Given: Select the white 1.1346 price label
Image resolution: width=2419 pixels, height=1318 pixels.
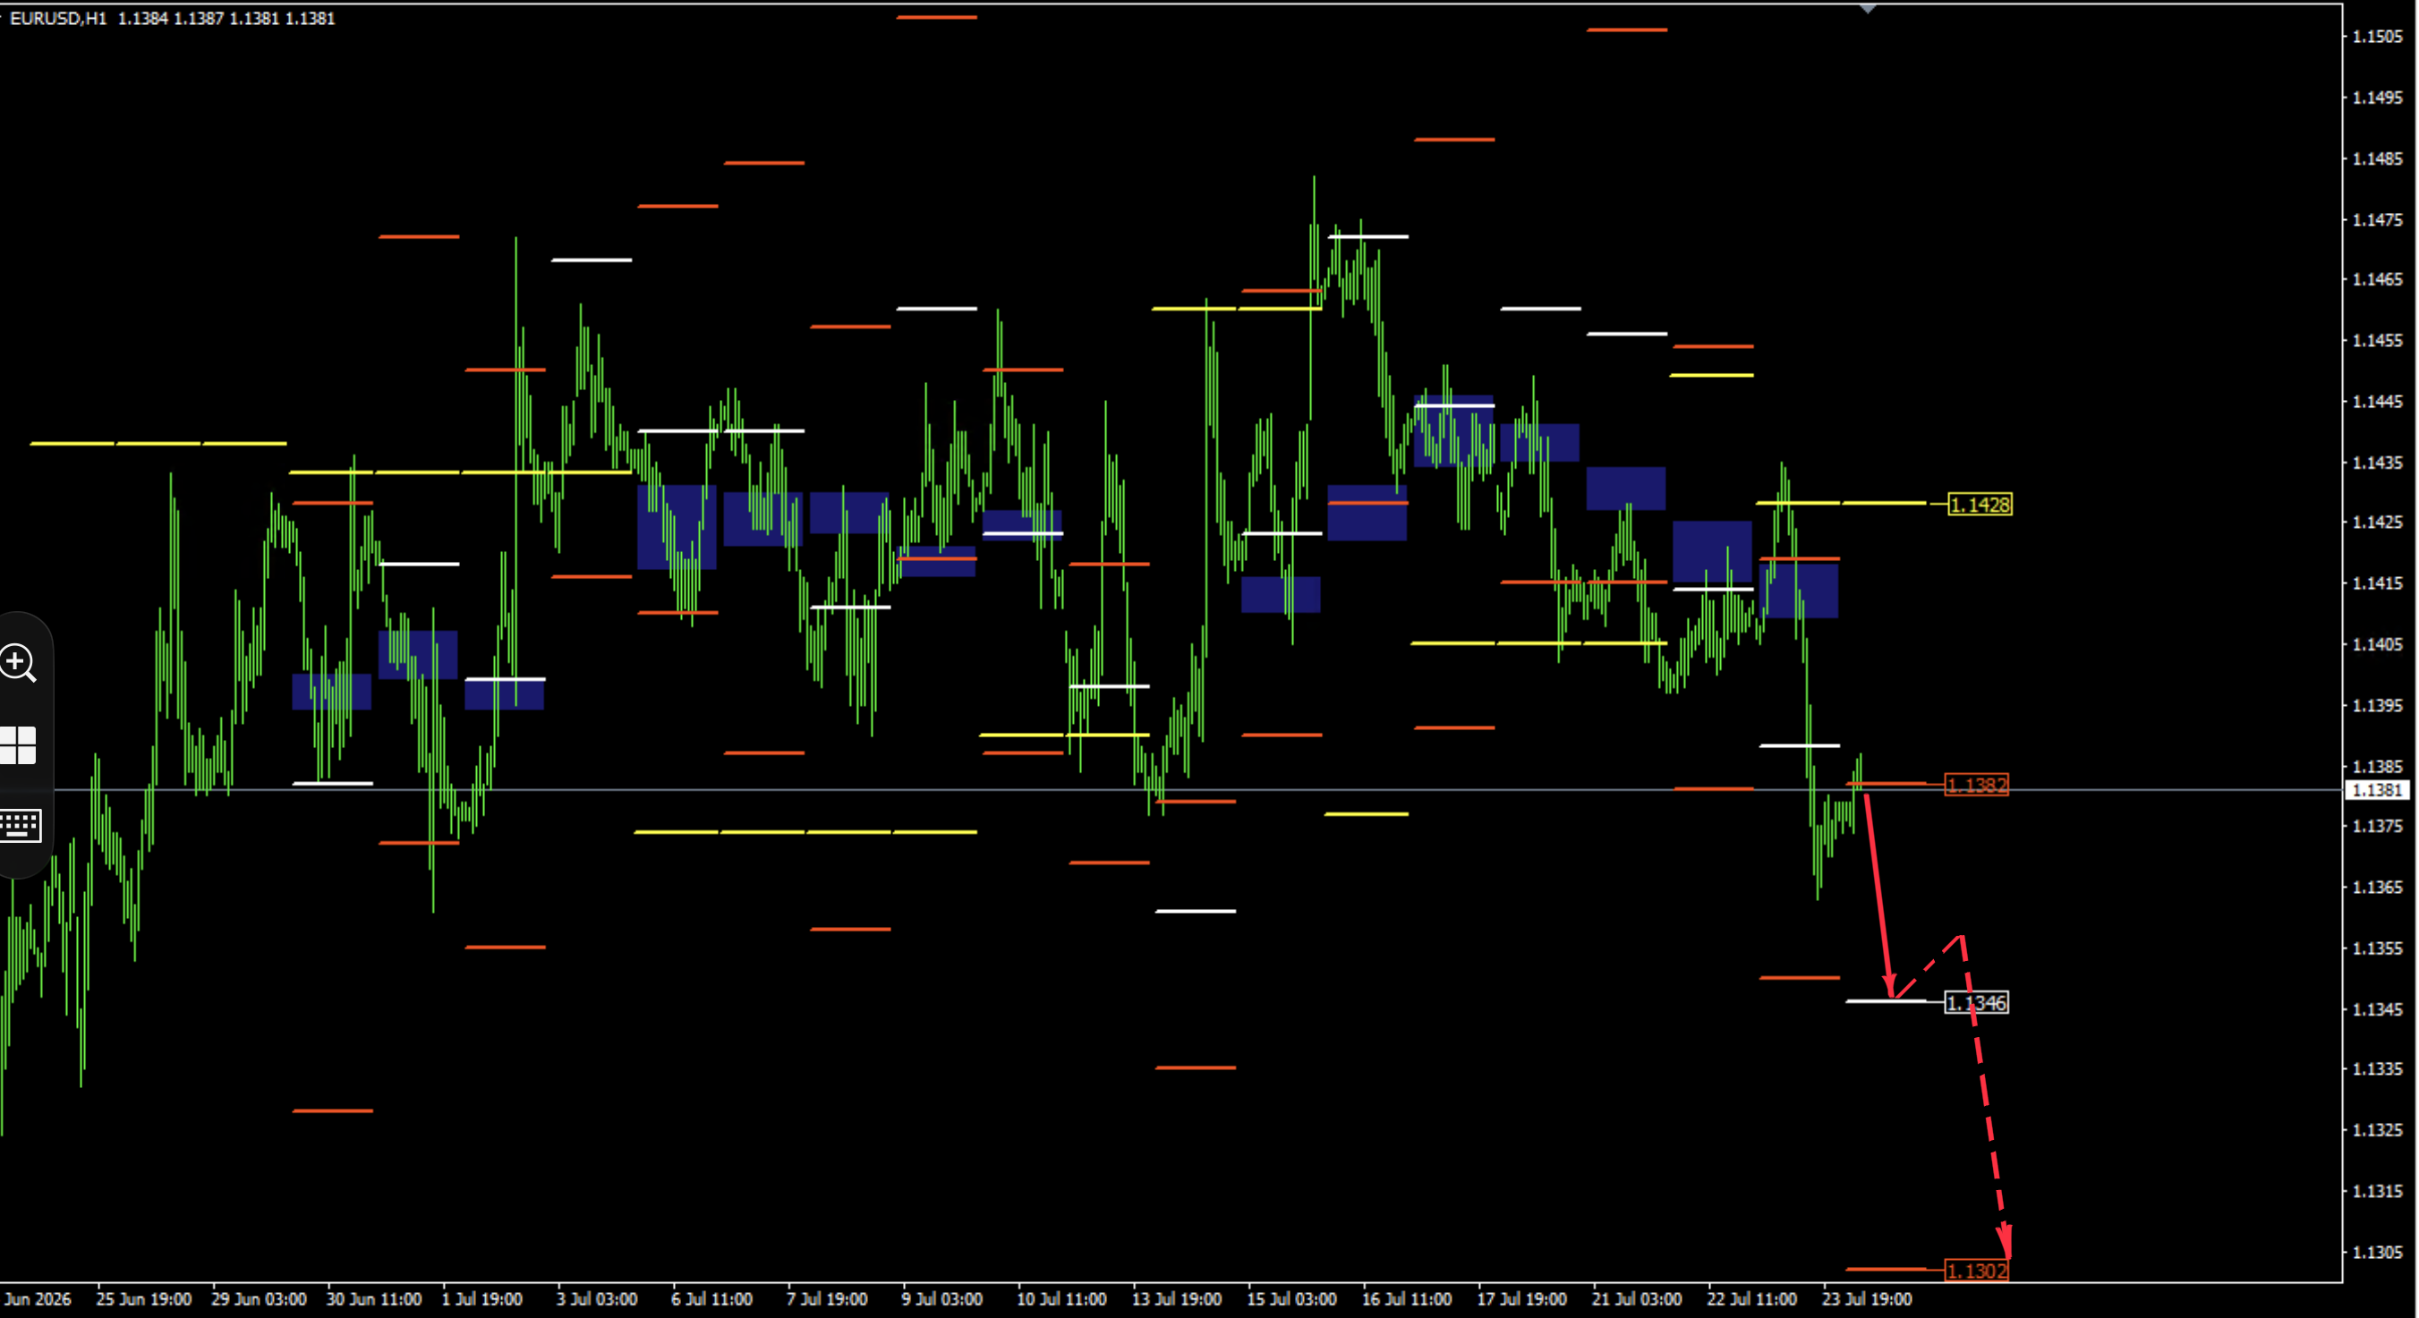Looking at the screenshot, I should click(x=1977, y=1004).
